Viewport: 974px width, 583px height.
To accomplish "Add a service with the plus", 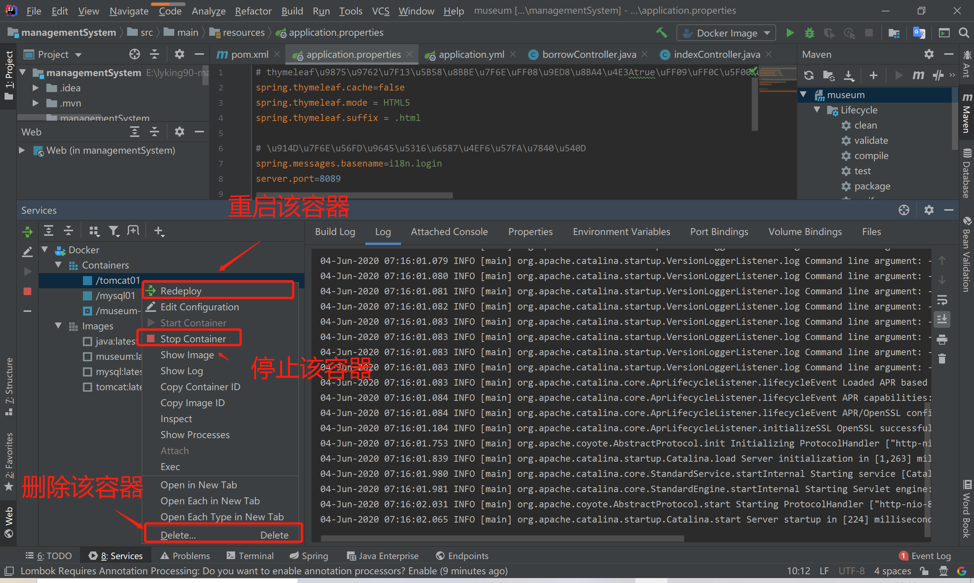I will [x=159, y=231].
